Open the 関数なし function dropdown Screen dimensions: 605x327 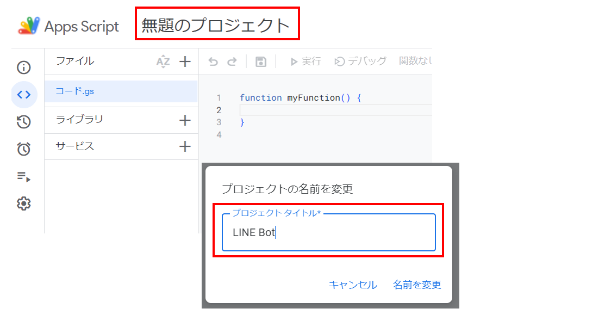415,61
